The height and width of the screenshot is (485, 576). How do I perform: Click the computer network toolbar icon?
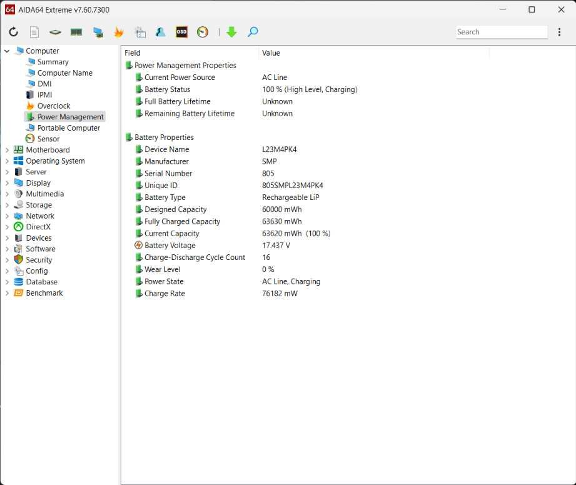tap(98, 32)
